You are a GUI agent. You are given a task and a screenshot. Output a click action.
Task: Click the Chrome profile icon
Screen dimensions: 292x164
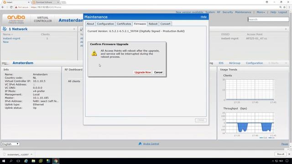(267, 2)
